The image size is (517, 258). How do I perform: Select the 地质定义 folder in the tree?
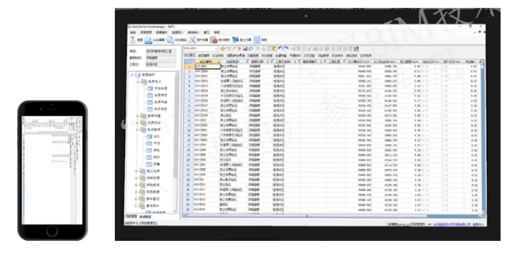[x=151, y=81]
